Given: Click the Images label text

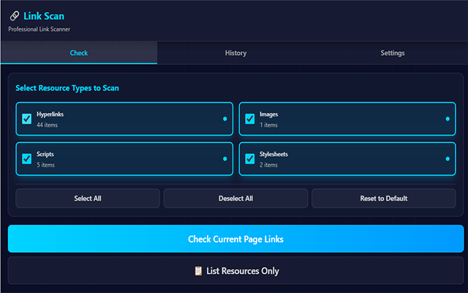Looking at the screenshot, I should pos(268,114).
